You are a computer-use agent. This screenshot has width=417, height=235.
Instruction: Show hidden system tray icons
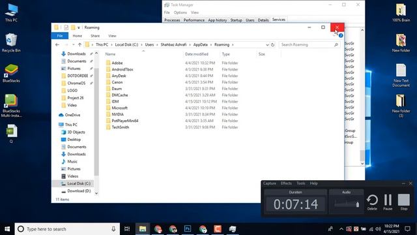[x=341, y=229]
